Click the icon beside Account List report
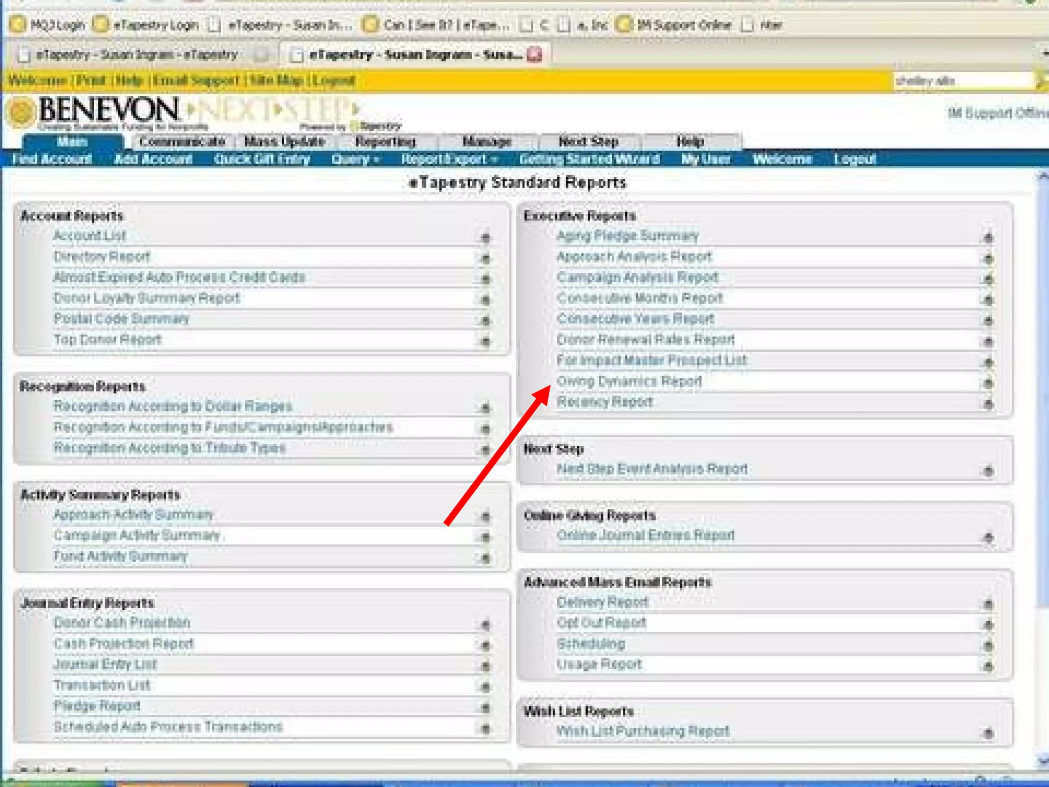The width and height of the screenshot is (1049, 787). pos(485,238)
